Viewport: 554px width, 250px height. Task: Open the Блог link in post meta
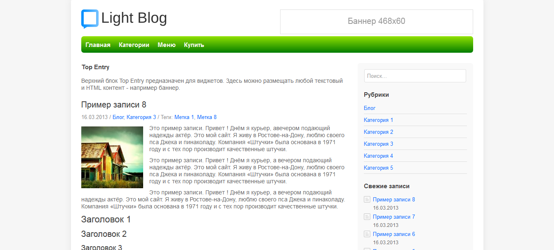[x=118, y=117]
